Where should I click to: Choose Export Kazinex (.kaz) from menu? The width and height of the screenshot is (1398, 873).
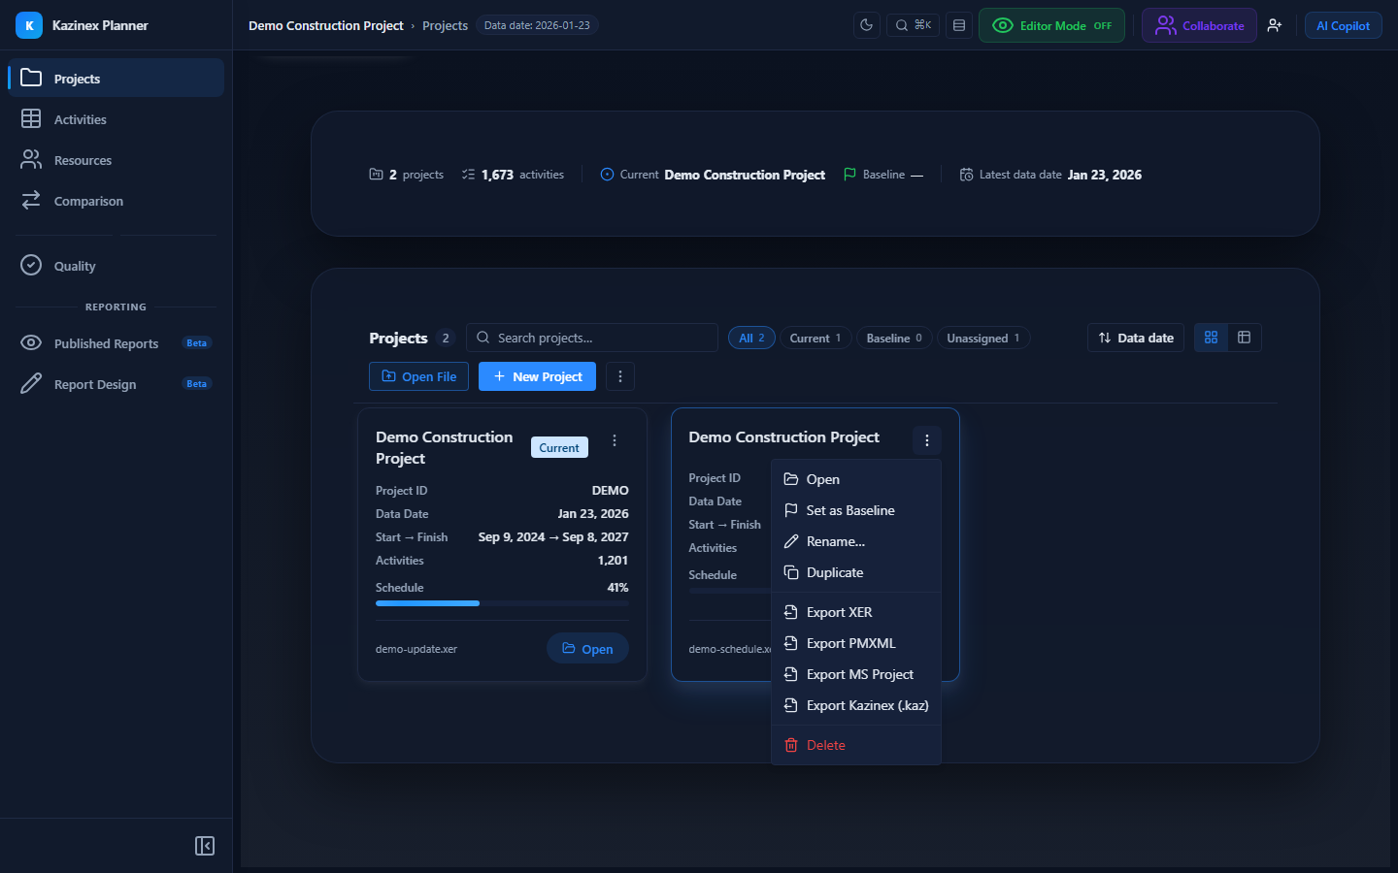(856, 705)
